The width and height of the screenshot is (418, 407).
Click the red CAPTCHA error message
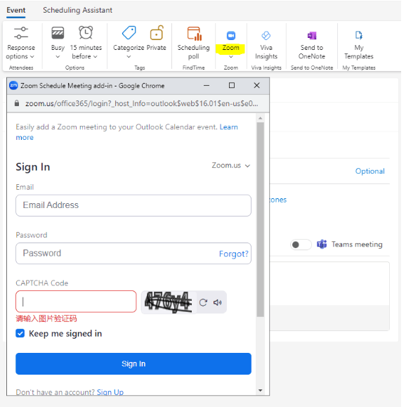46,318
